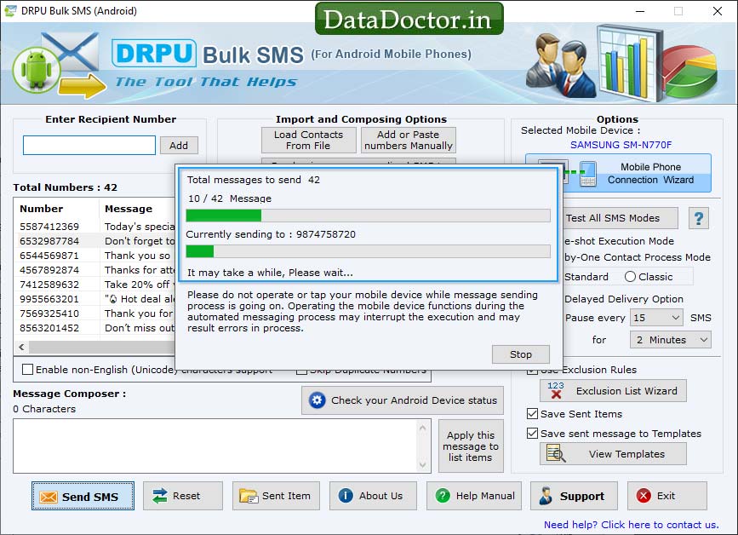Click the blue question mark help icon

click(699, 218)
